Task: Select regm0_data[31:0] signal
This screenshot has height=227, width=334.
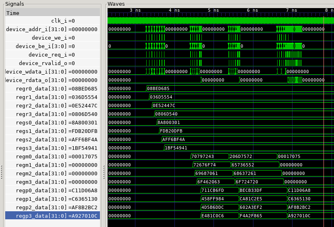Action: (52, 157)
